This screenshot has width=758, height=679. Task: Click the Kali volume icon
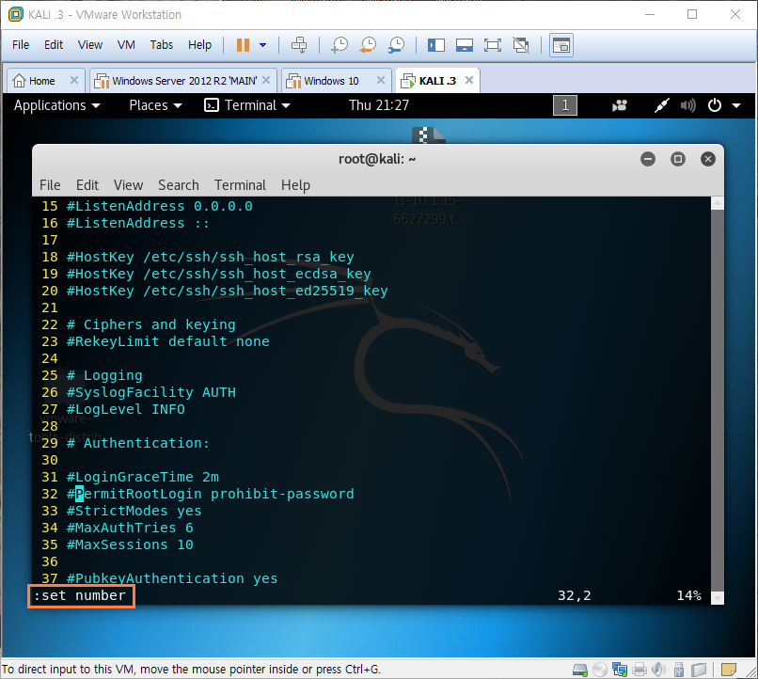tap(687, 105)
